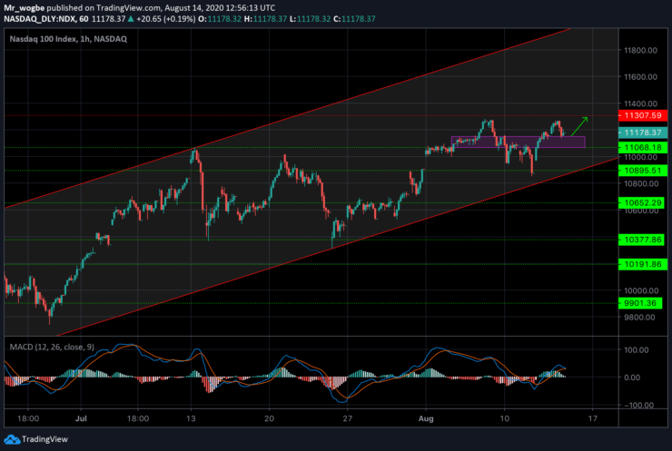Click the 11400.00 price scale label

tap(640, 103)
